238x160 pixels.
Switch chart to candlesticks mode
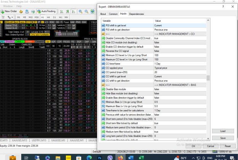(x=67, y=11)
